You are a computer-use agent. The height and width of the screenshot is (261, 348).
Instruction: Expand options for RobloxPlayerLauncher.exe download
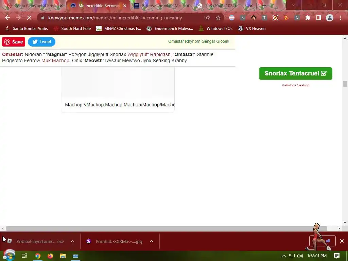pyautogui.click(x=72, y=241)
